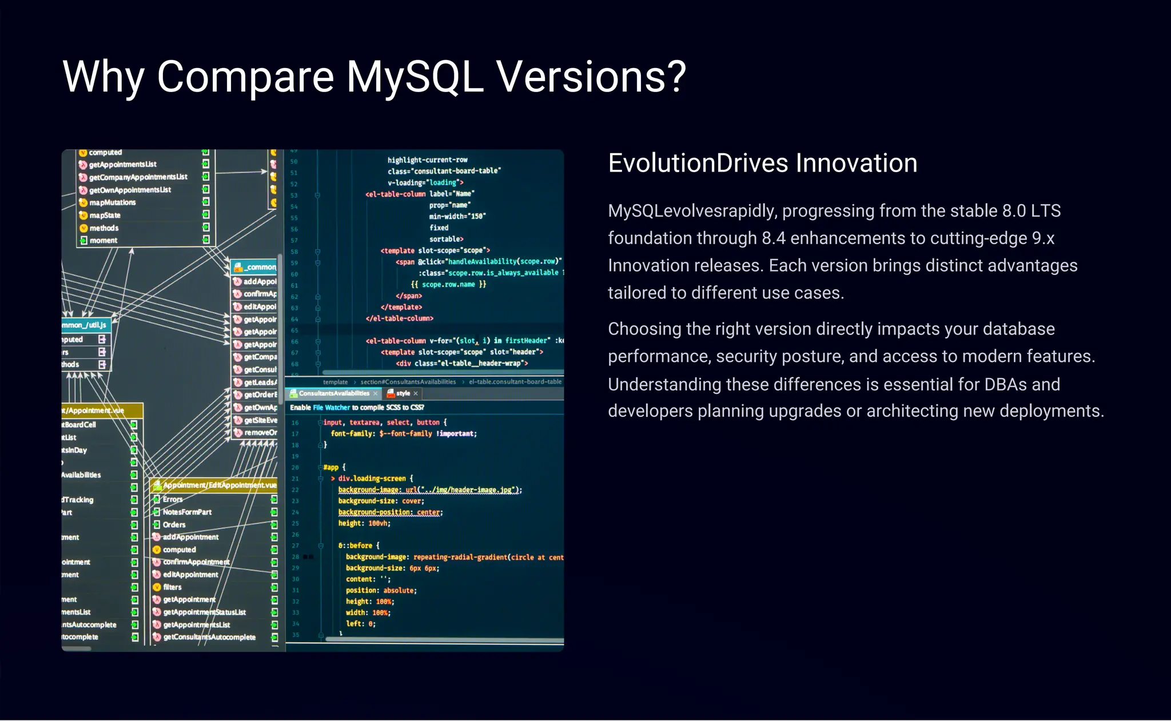1171x721 pixels.
Task: Toggle the green box right of 'NotesFormPart' row
Action: (x=274, y=512)
